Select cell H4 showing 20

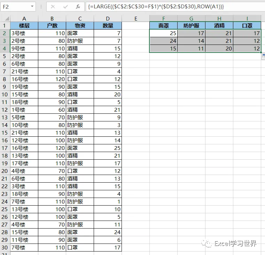coord(219,49)
